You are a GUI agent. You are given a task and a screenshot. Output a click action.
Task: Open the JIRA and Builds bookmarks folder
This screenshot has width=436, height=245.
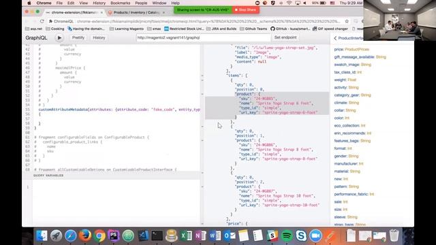pyautogui.click(x=221, y=29)
